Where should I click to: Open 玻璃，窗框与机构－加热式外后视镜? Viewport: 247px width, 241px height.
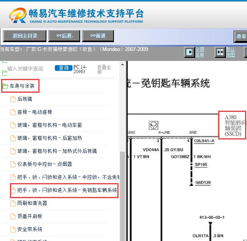57,151
